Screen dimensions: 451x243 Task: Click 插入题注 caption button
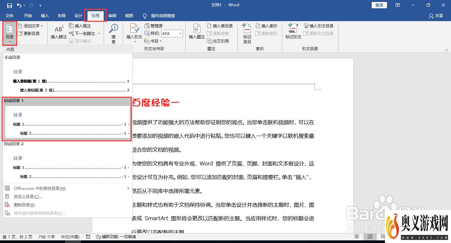point(197,32)
